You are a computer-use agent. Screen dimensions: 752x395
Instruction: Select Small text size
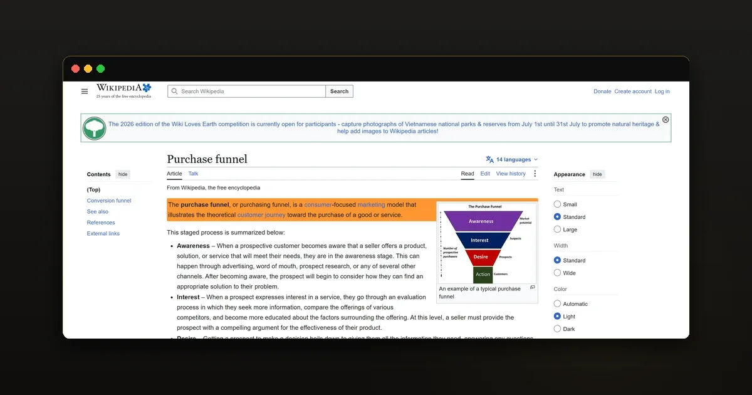tap(557, 204)
